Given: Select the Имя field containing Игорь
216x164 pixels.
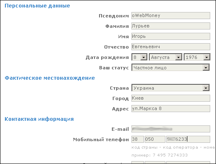Looking at the screenshot, I should tap(171, 36).
